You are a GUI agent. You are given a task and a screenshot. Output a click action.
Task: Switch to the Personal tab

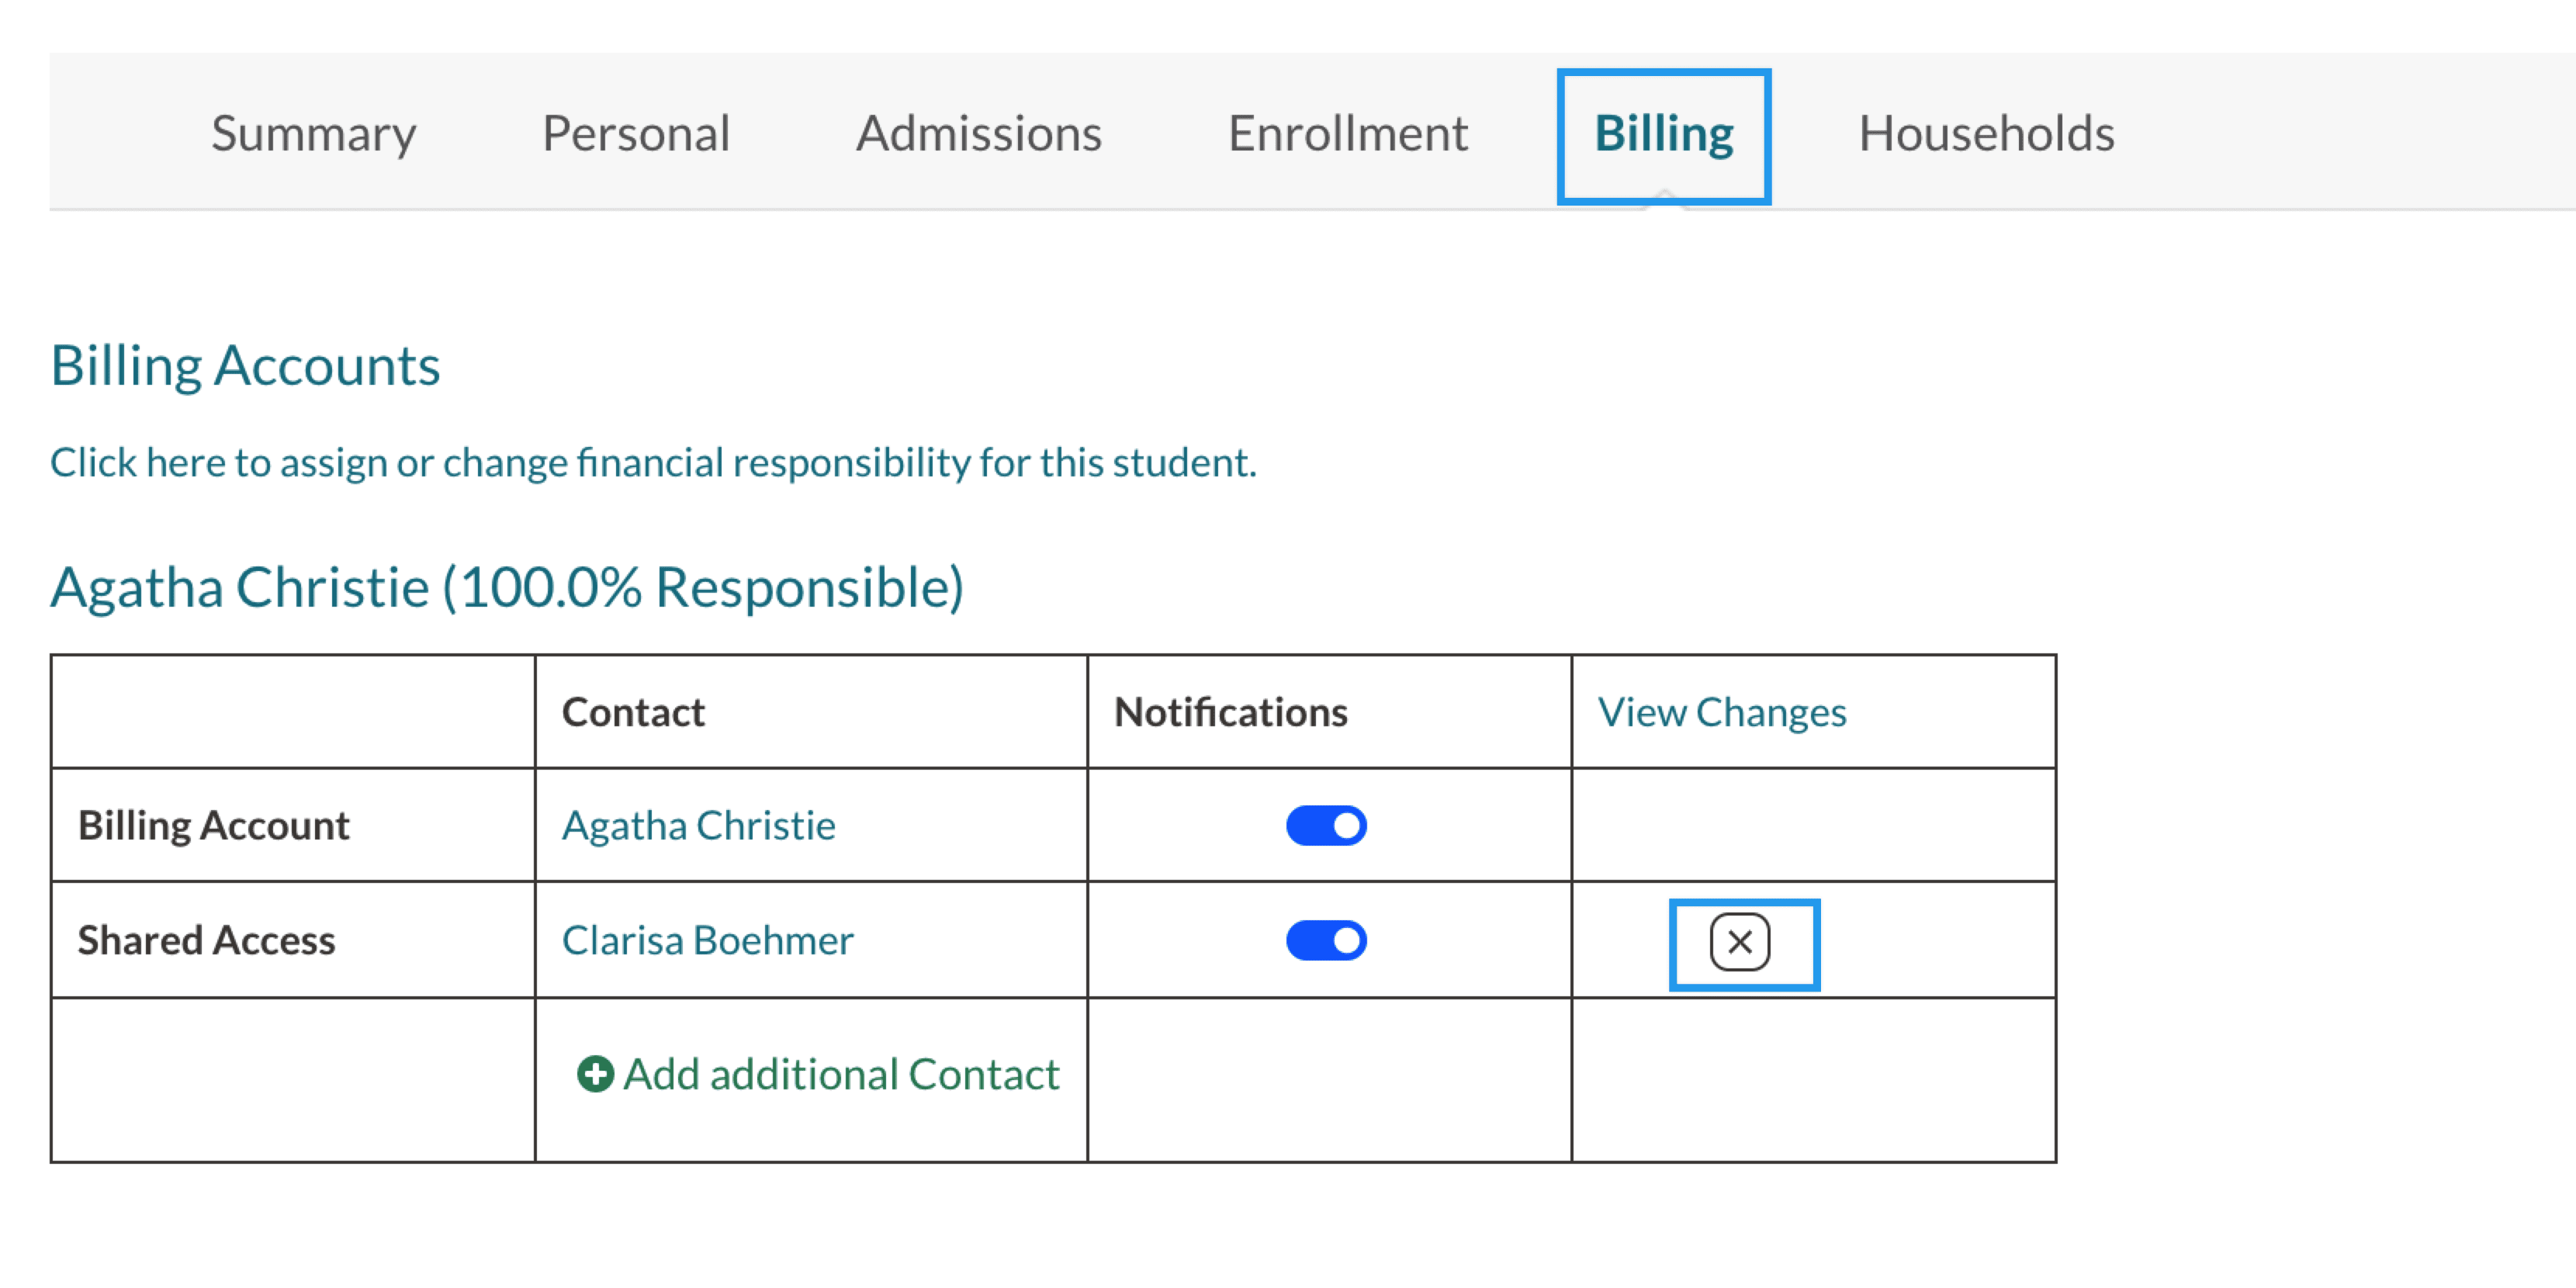(x=636, y=134)
